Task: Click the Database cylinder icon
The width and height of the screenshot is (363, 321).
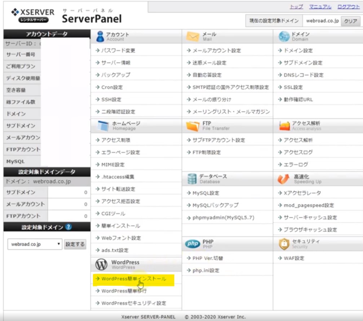Action: tap(192, 178)
